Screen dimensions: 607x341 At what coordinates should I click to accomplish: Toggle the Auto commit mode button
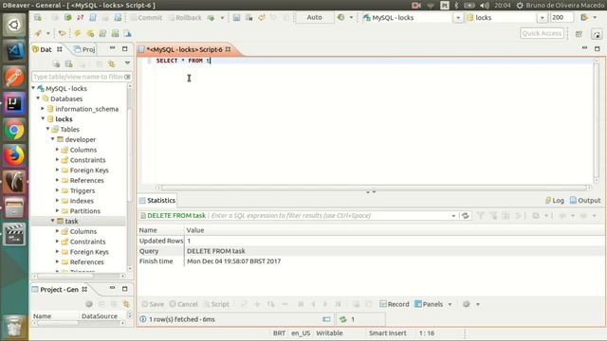(314, 17)
